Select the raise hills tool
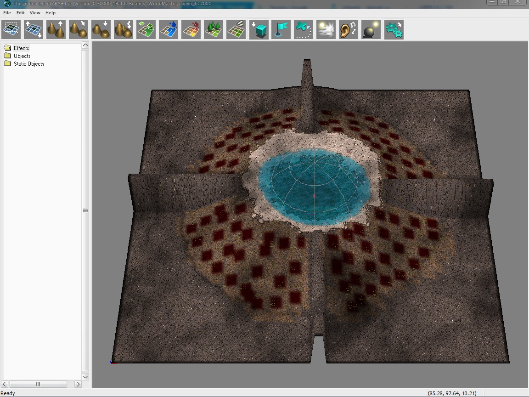Image resolution: width=529 pixels, height=397 pixels. (56, 29)
